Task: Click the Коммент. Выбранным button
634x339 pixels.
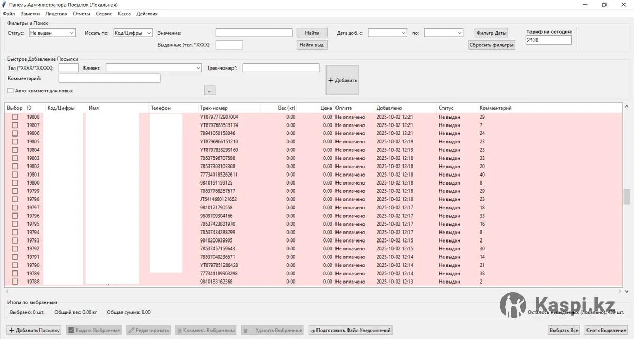Action: click(206, 330)
